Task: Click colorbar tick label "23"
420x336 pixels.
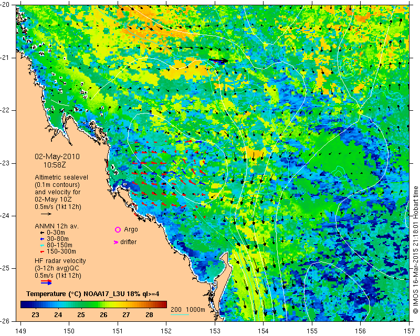Action: 35,315
